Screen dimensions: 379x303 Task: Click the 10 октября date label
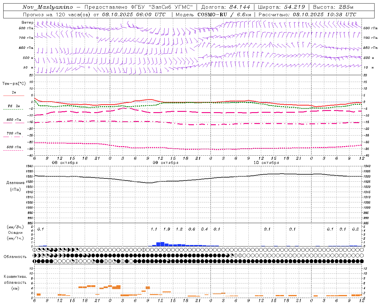pos(266,163)
